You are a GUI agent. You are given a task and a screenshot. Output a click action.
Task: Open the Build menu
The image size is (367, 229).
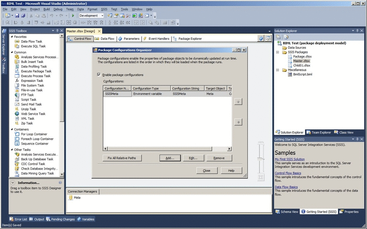(46, 9)
